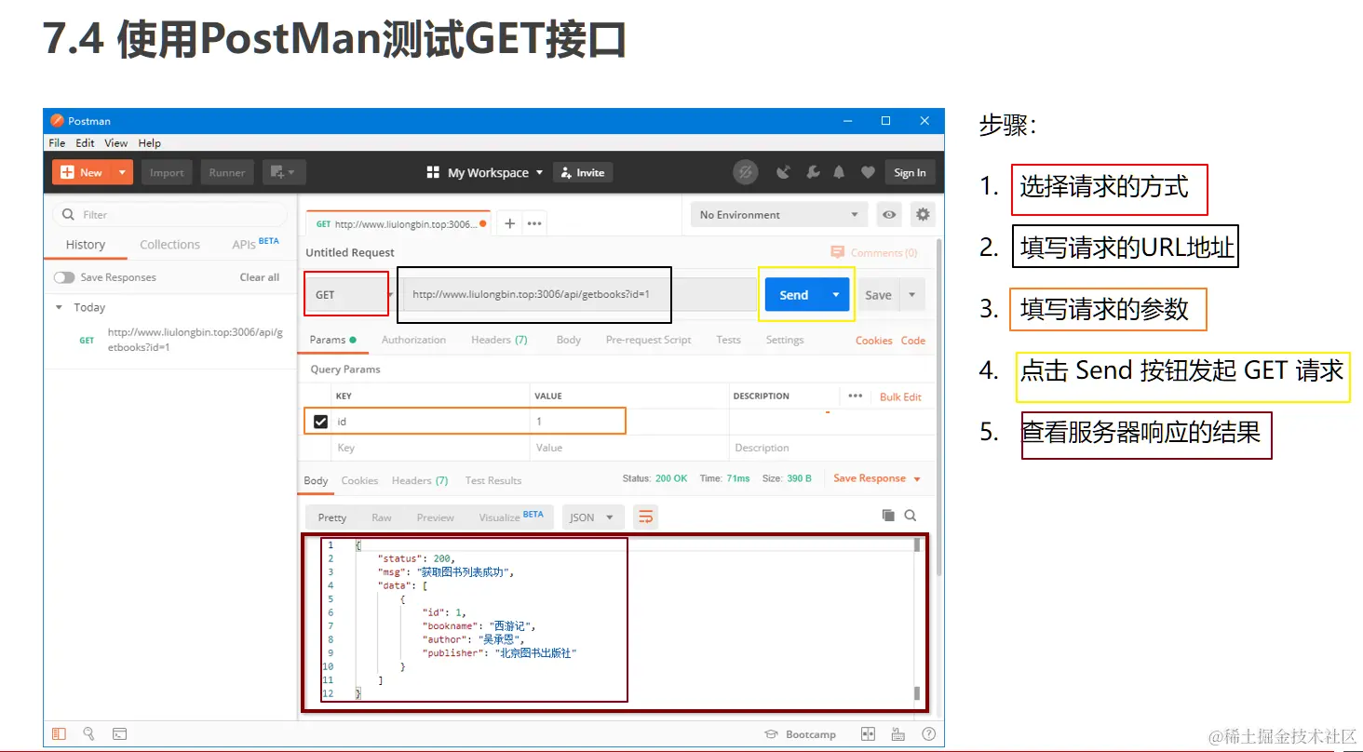Open the Save Response dropdown
Viewport: 1363px width, 752px height.
(877, 478)
